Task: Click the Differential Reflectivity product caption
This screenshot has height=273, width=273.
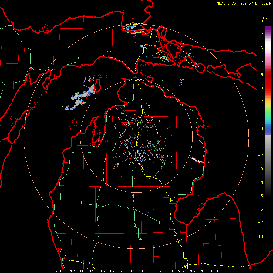Action: coord(138,271)
